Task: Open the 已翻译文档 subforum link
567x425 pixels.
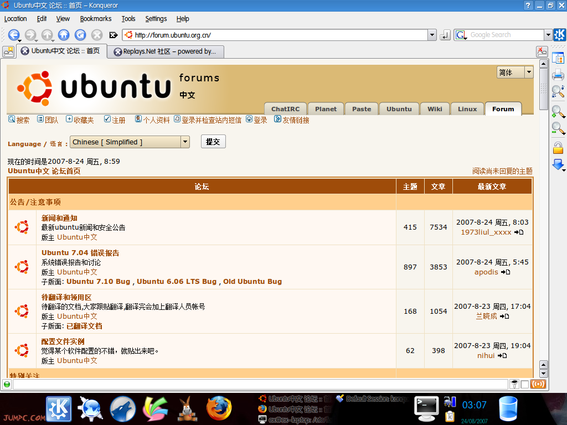Action: point(84,326)
